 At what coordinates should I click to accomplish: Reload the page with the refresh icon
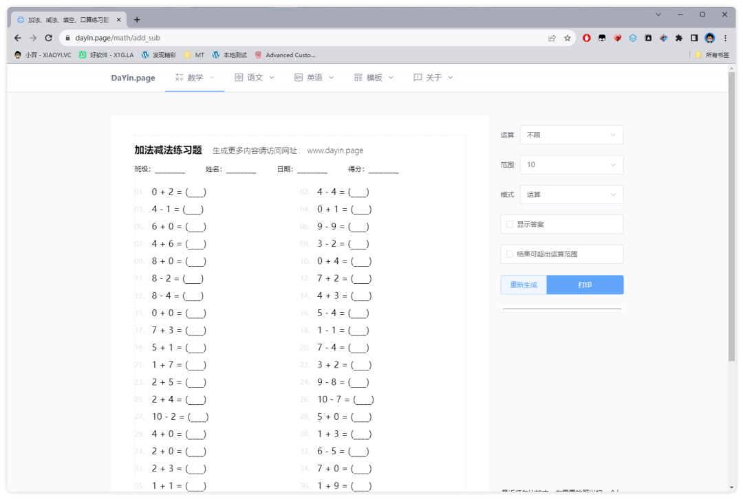tap(48, 38)
